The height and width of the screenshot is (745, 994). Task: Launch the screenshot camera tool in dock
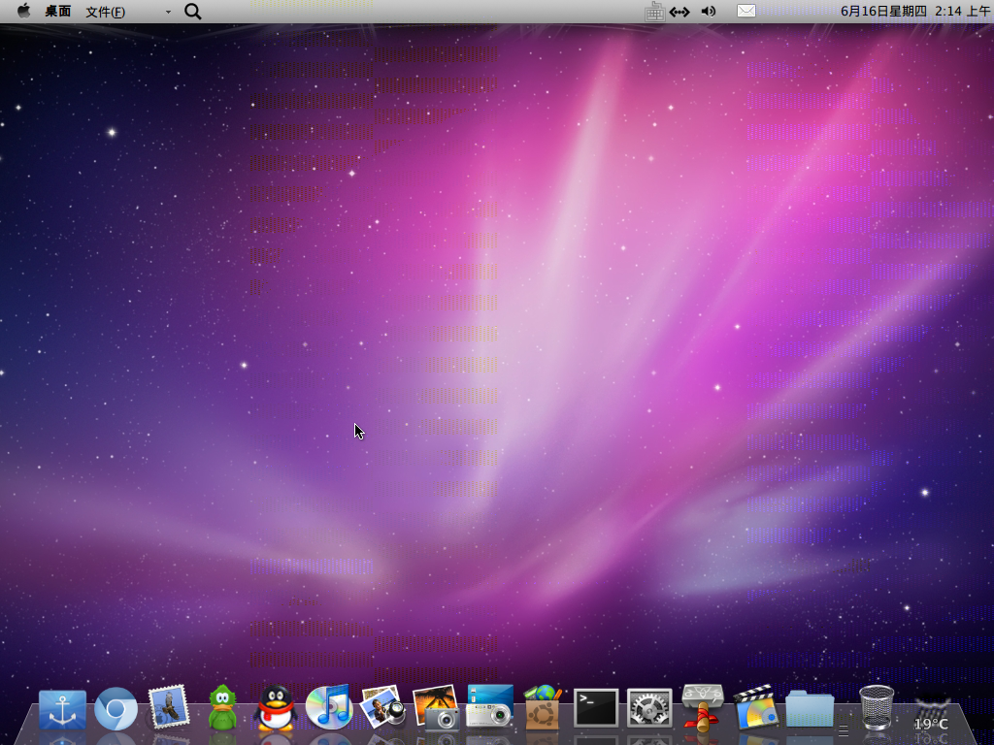tap(489, 706)
